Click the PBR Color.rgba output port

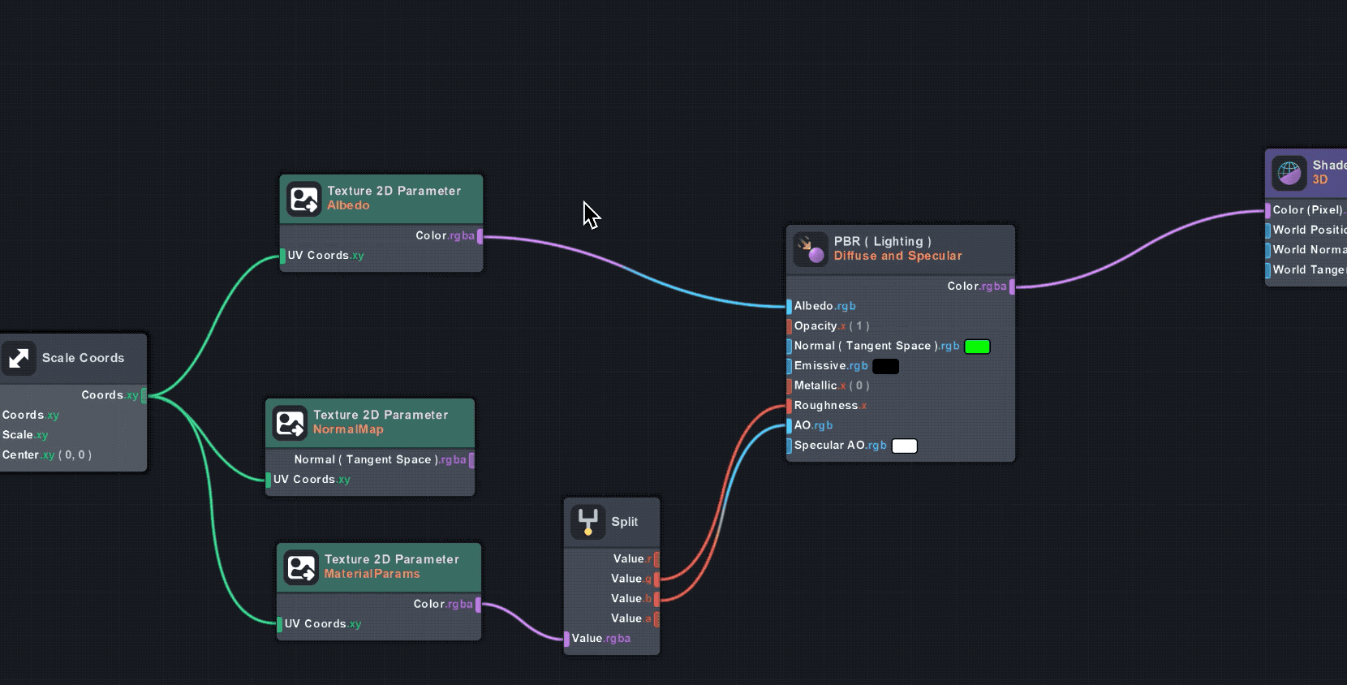1012,286
